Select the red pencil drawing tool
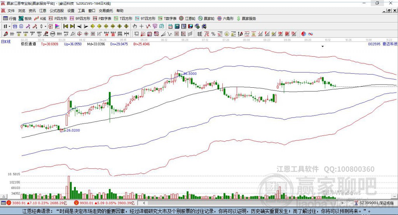The image size is (398, 215). tap(5, 34)
